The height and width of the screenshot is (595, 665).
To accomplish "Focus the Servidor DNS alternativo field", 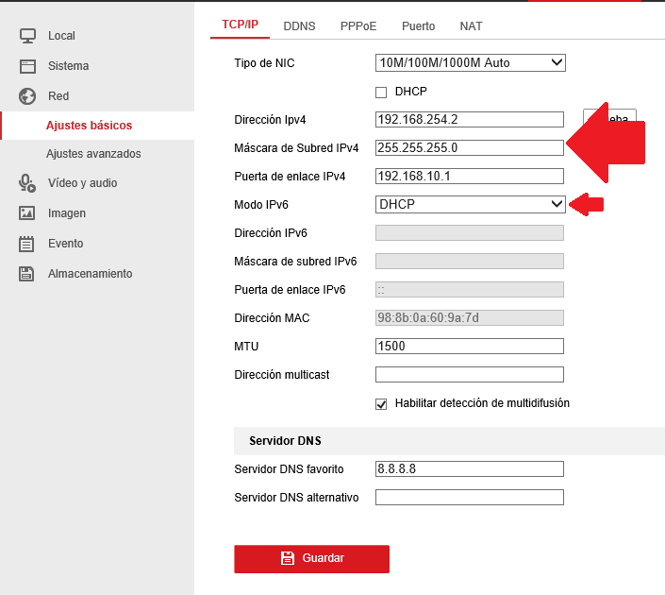I will click(x=470, y=498).
